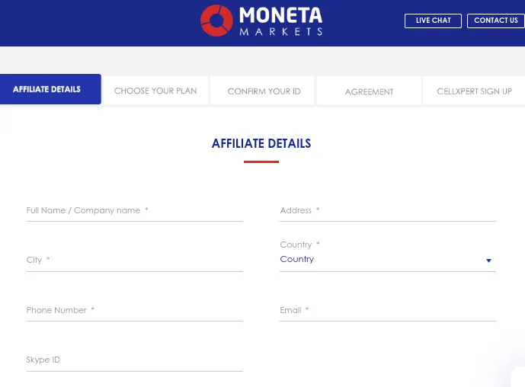Open the Country selection dropdown
Screen dimensions: 525x387
click(381, 260)
